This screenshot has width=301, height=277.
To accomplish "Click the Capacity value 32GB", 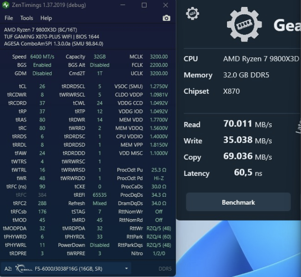I will 100,56.
